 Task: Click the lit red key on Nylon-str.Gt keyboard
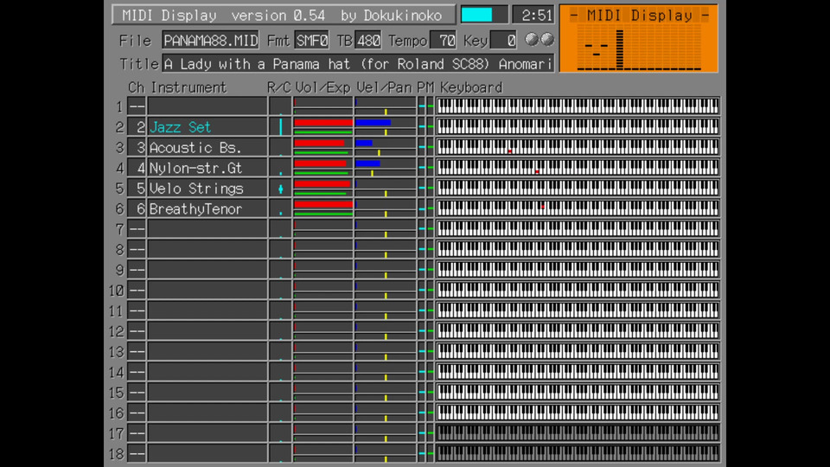click(x=537, y=171)
